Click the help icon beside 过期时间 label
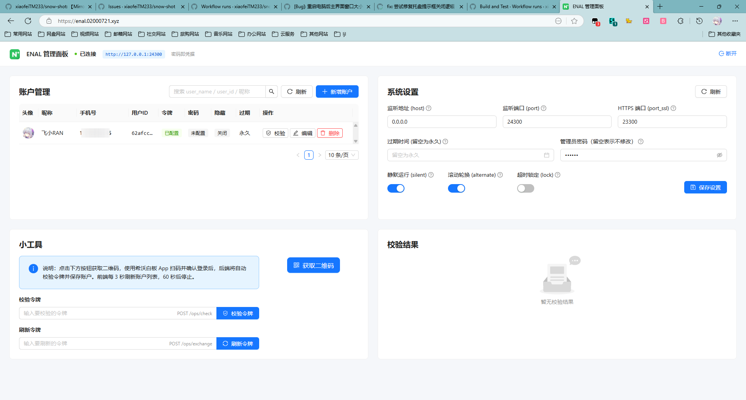Screen dimensions: 746x400 [445, 141]
